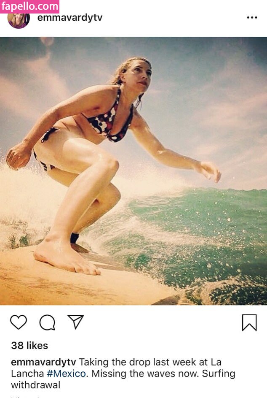
Task: Open the emmavardytv username in the post header
Action: point(70,18)
